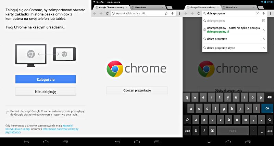Choose Nie, dziękuję on the sign-in screen
Screen dimensions: 274x146
(x=46, y=92)
